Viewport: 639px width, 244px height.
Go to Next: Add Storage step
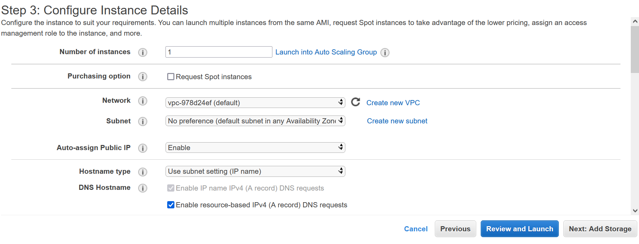point(600,229)
